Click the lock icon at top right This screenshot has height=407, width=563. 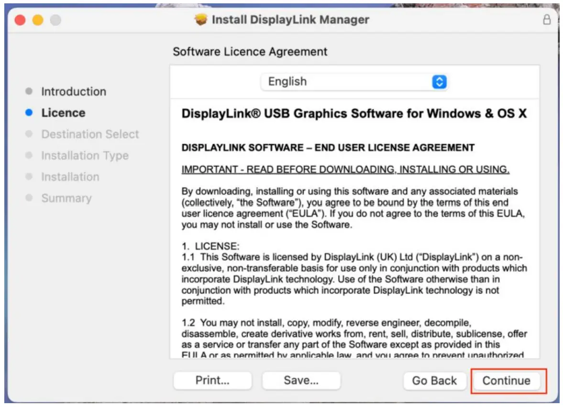pyautogui.click(x=547, y=20)
